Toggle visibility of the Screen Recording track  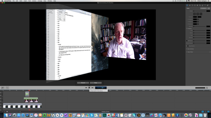point(1,104)
